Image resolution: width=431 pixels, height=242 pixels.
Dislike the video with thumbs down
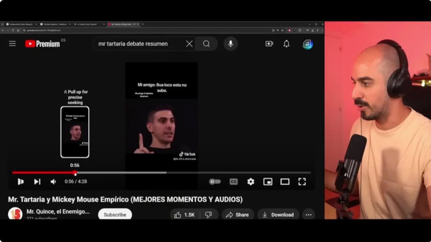(209, 215)
